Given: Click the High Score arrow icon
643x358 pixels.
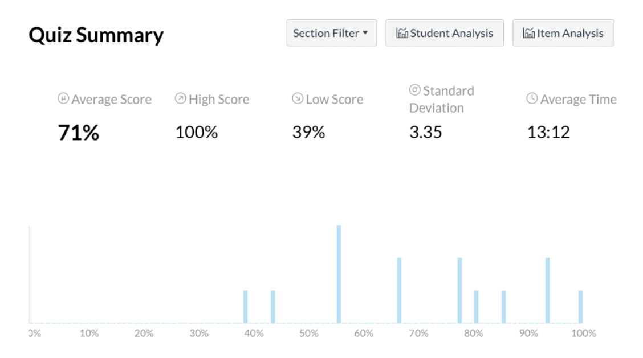Looking at the screenshot, I should 180,99.
